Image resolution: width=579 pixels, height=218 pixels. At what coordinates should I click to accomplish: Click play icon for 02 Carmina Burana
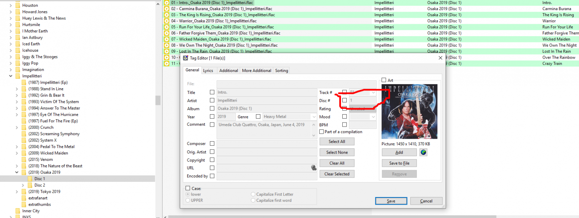[x=166, y=9]
